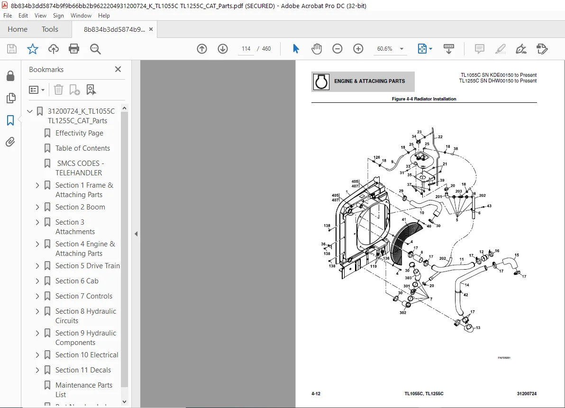565x408 pixels.
Task: Open the File menu
Action: (8, 16)
